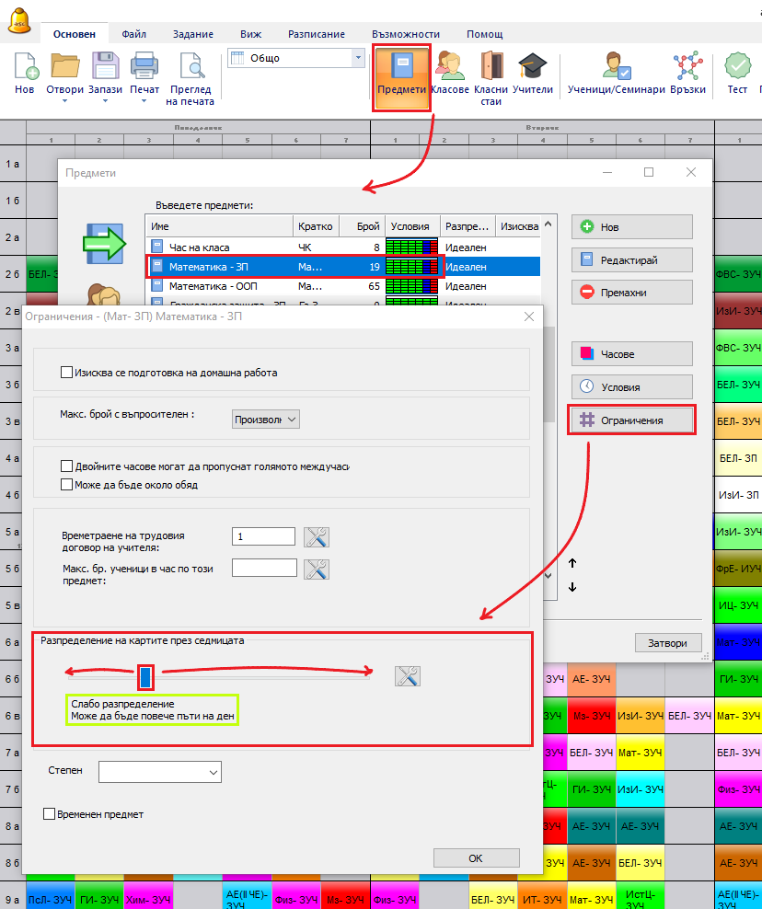Select 'Час на класа' row in subjects list
Viewport: 762px width, 909px height.
click(199, 247)
